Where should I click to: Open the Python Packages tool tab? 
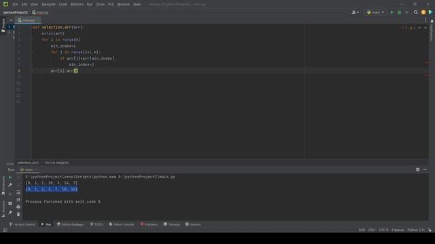(71, 224)
